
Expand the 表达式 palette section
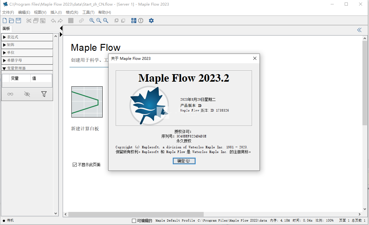click(x=27, y=37)
